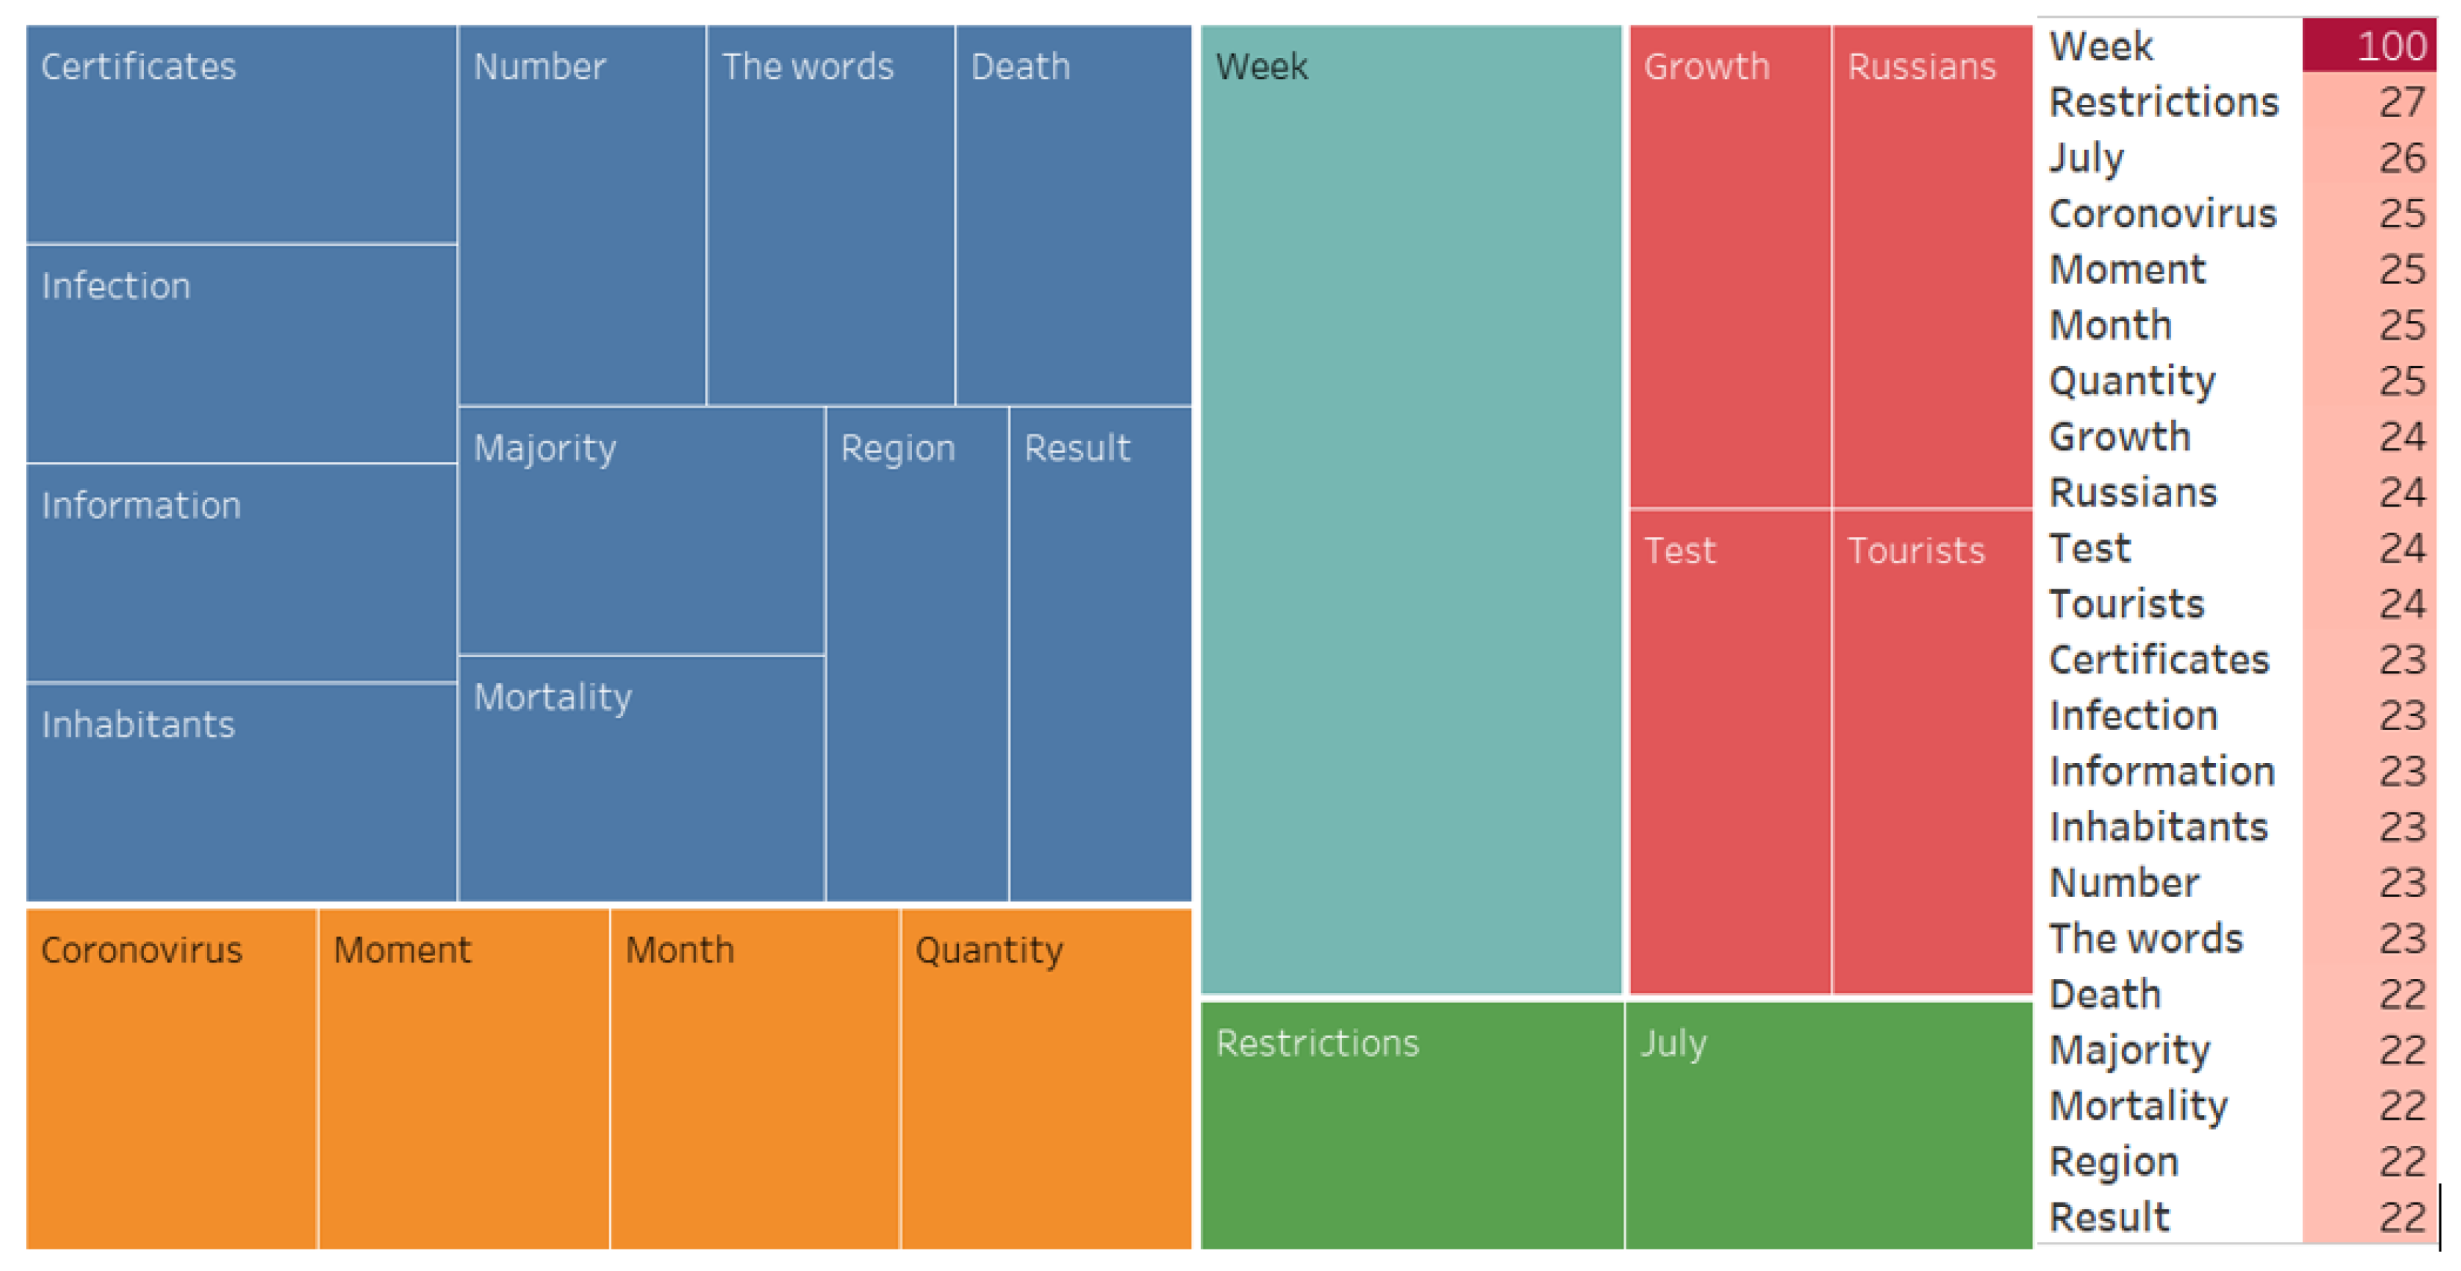
Task: Click the orange Coronovirus tile
Action: click(x=171, y=1078)
